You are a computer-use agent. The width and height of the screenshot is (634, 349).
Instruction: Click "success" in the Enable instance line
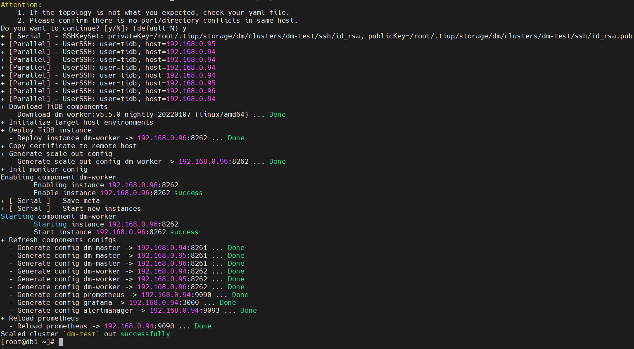tap(188, 193)
